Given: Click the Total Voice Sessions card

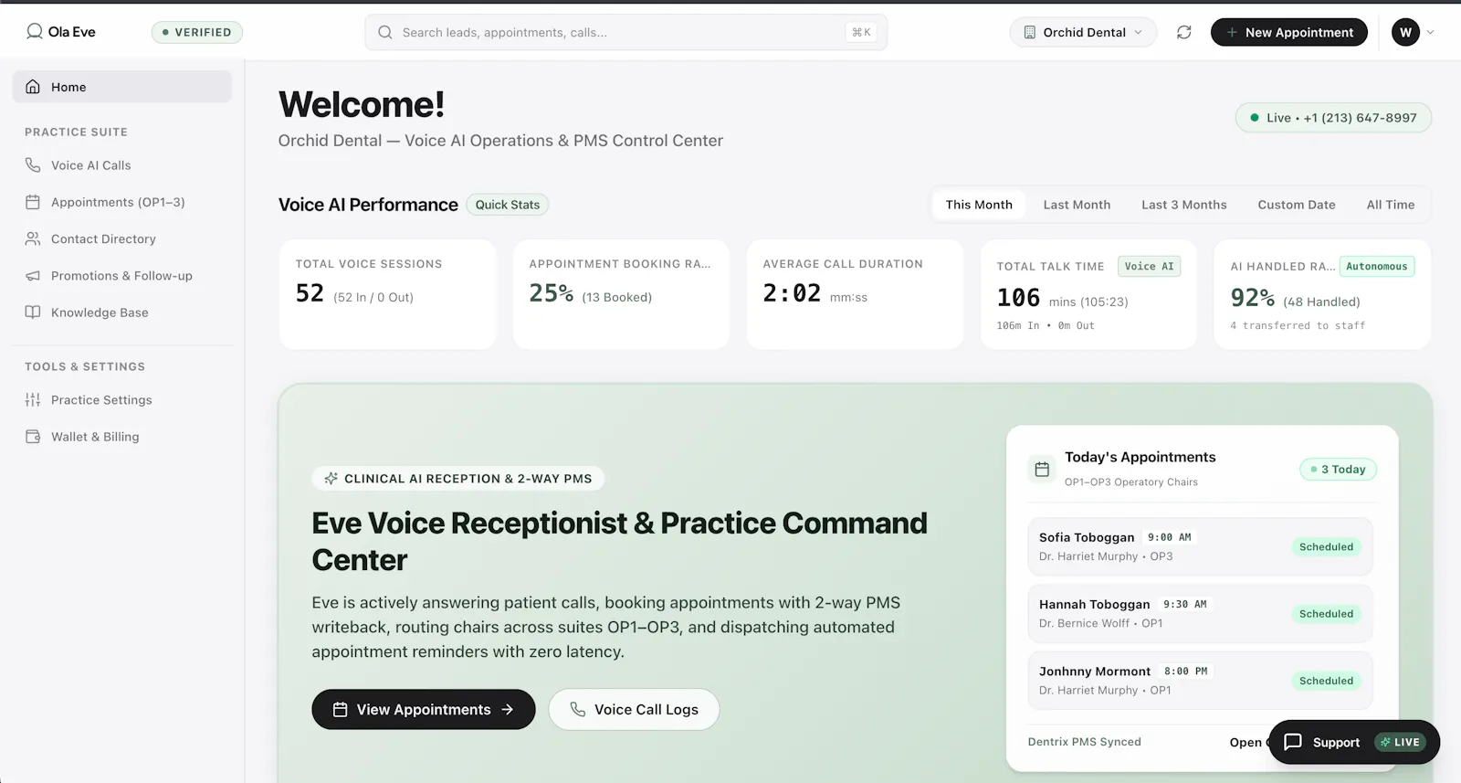Looking at the screenshot, I should (x=387, y=294).
